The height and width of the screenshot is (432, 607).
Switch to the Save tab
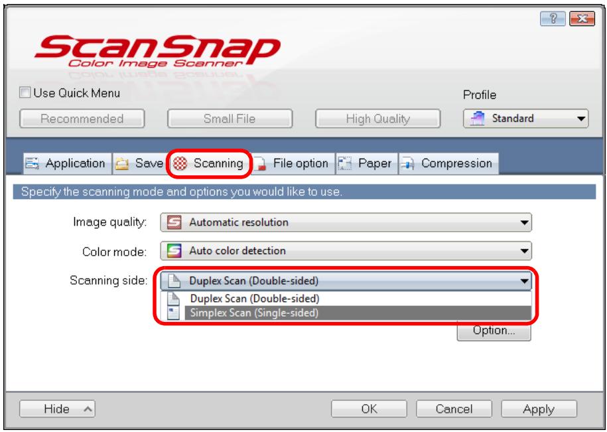141,163
